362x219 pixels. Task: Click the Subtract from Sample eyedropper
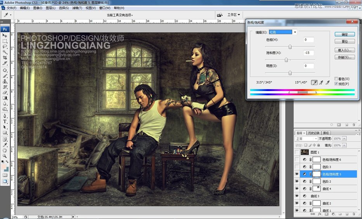click(328, 82)
